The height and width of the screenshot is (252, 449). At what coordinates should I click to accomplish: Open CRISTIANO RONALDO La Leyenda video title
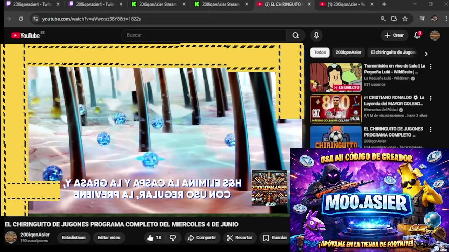(394, 100)
